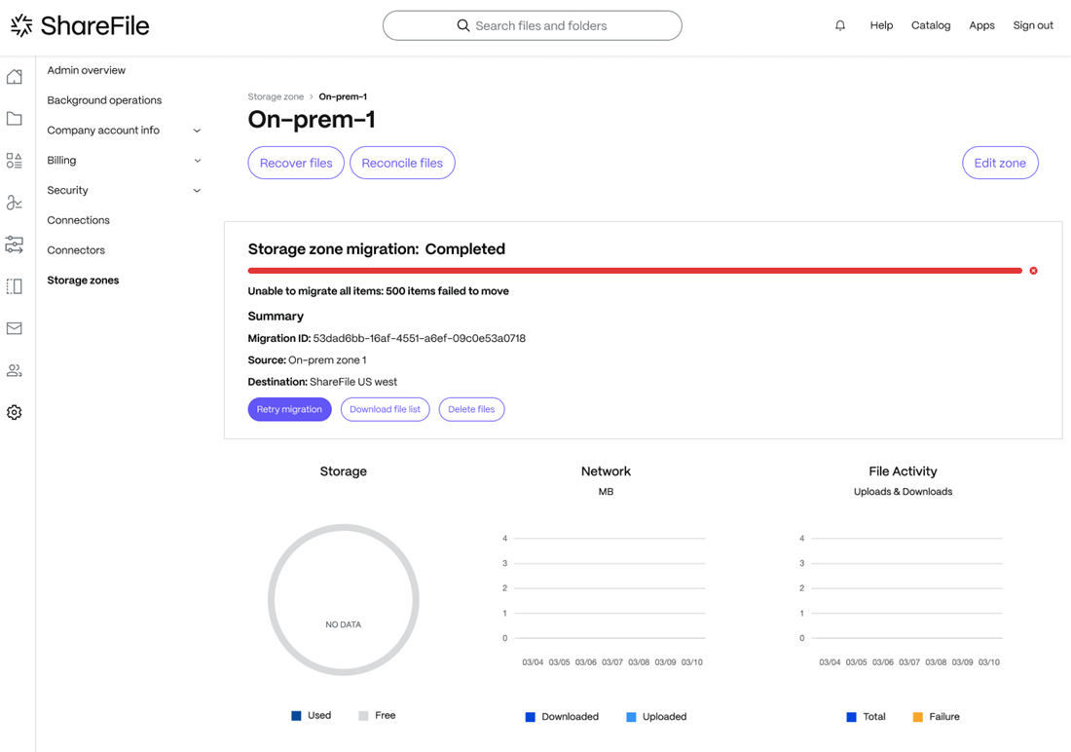Click the red migration progress bar
Screen dimensions: 1071x752
pyautogui.click(x=635, y=271)
